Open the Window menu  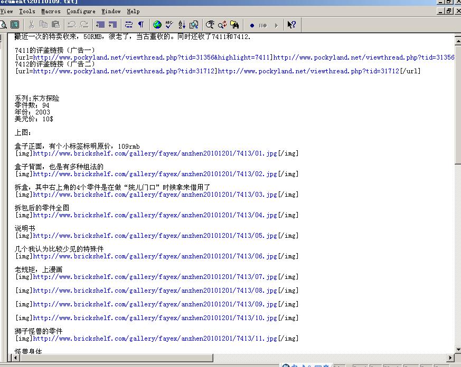111,12
